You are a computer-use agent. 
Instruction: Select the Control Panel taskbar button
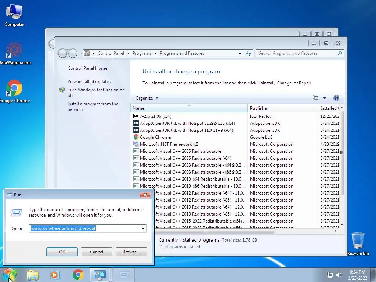coord(100,275)
